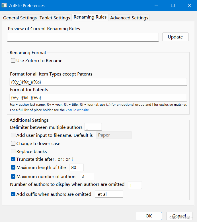Click the maximum authors field showing 2
This screenshot has width=197, height=222.
[87, 176]
